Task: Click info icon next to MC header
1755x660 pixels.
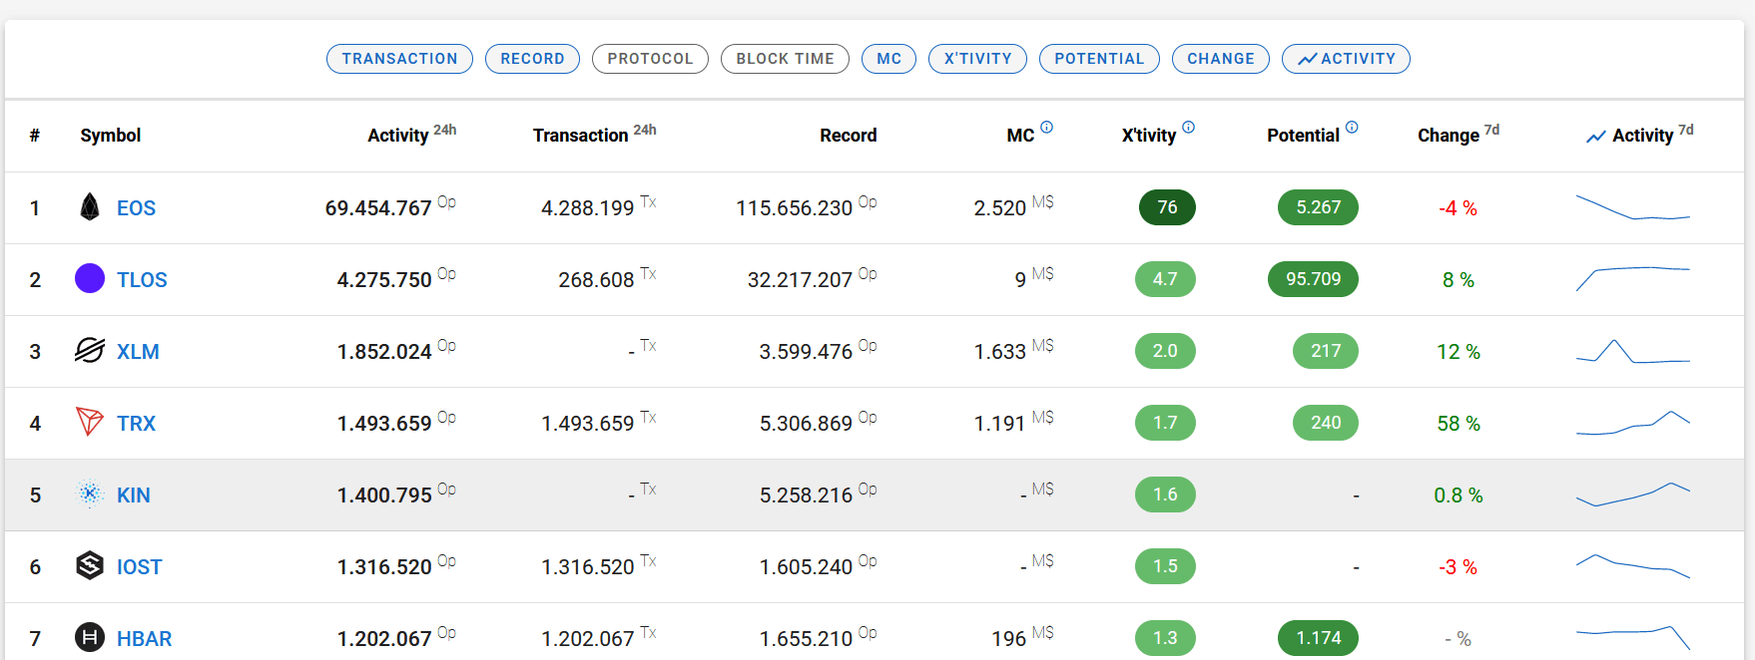Action: coord(1046,128)
